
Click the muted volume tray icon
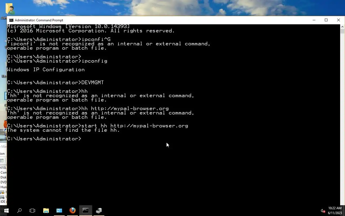tap(323, 211)
